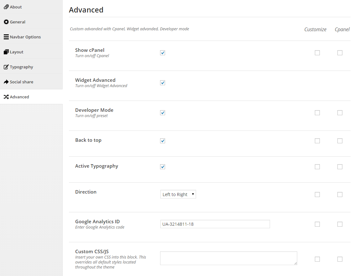Viewport: 354px width, 276px height.
Task: Click the gear icon beside General
Action: click(6, 22)
